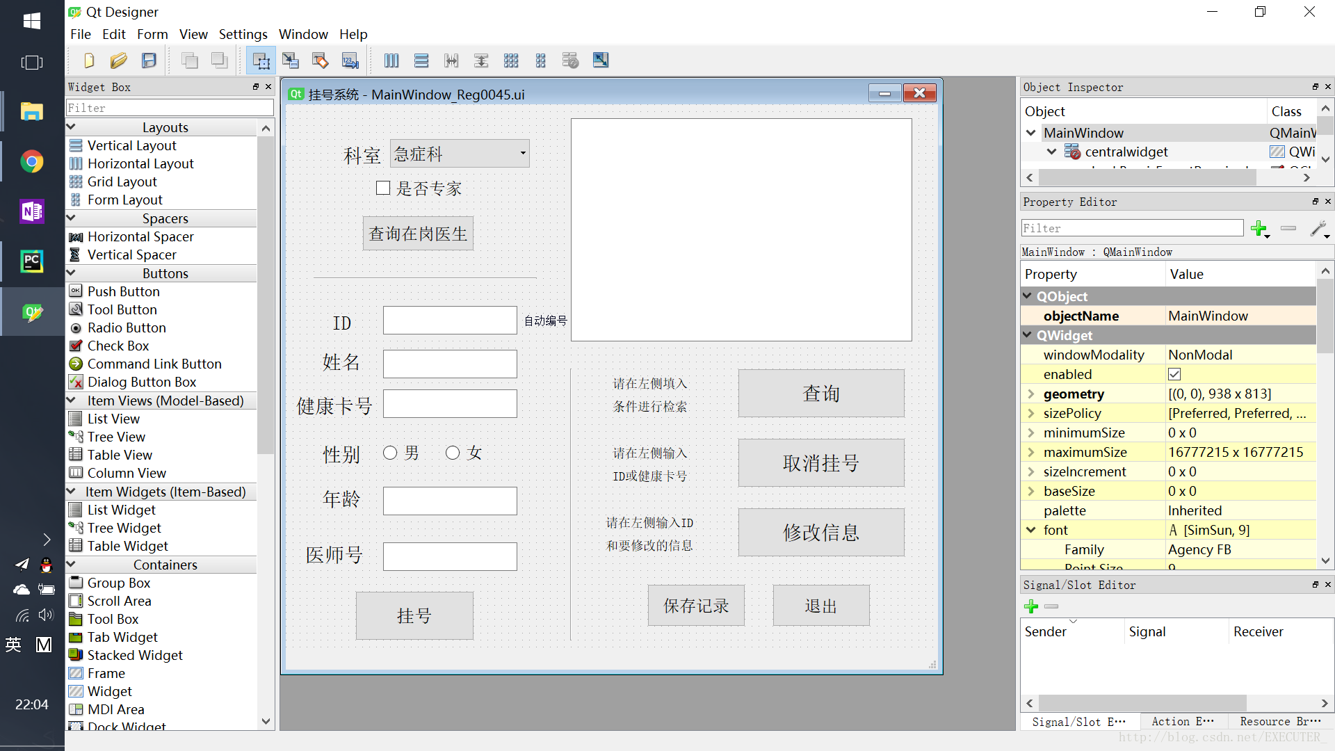Open the Window menu in Qt Designer
The width and height of the screenshot is (1335, 751).
[303, 34]
